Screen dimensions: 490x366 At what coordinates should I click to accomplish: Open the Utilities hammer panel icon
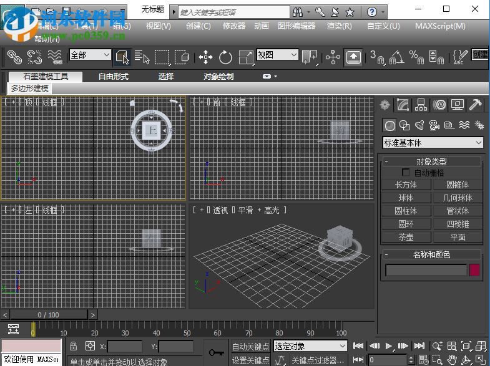[x=475, y=105]
